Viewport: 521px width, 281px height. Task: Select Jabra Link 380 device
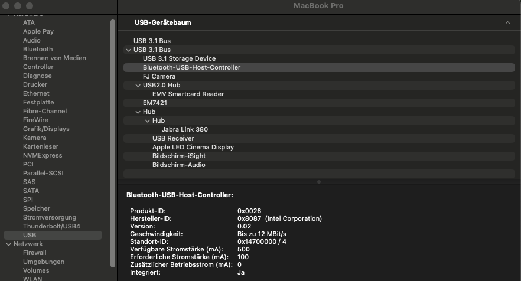(184, 129)
